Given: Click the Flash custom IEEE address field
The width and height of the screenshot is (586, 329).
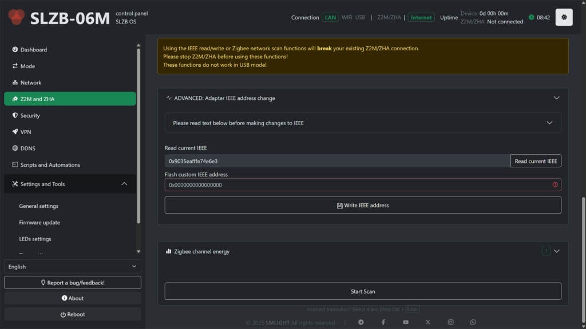Looking at the screenshot, I should coord(355,185).
